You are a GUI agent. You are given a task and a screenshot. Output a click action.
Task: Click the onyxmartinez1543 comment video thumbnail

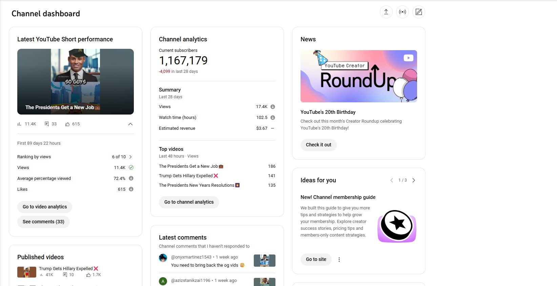pos(264,261)
